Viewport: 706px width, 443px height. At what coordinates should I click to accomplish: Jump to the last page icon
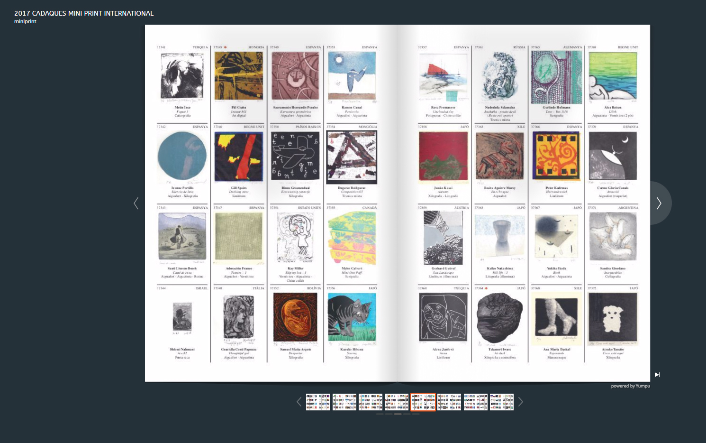point(657,375)
